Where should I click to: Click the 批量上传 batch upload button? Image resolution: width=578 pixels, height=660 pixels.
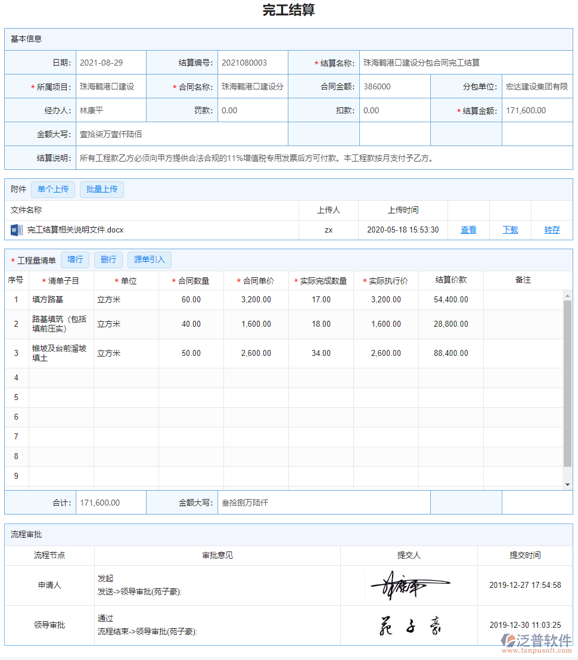click(101, 189)
